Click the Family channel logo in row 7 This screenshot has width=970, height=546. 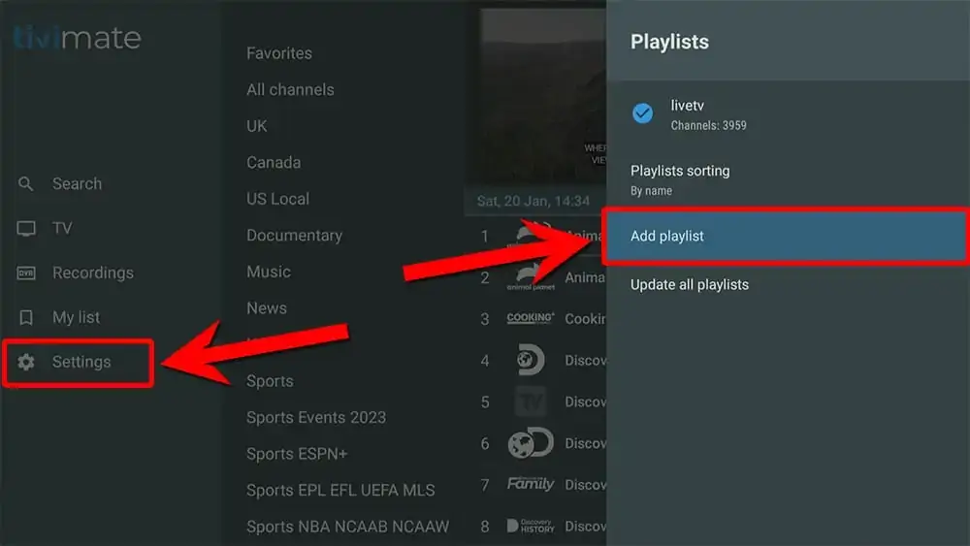[x=530, y=484]
